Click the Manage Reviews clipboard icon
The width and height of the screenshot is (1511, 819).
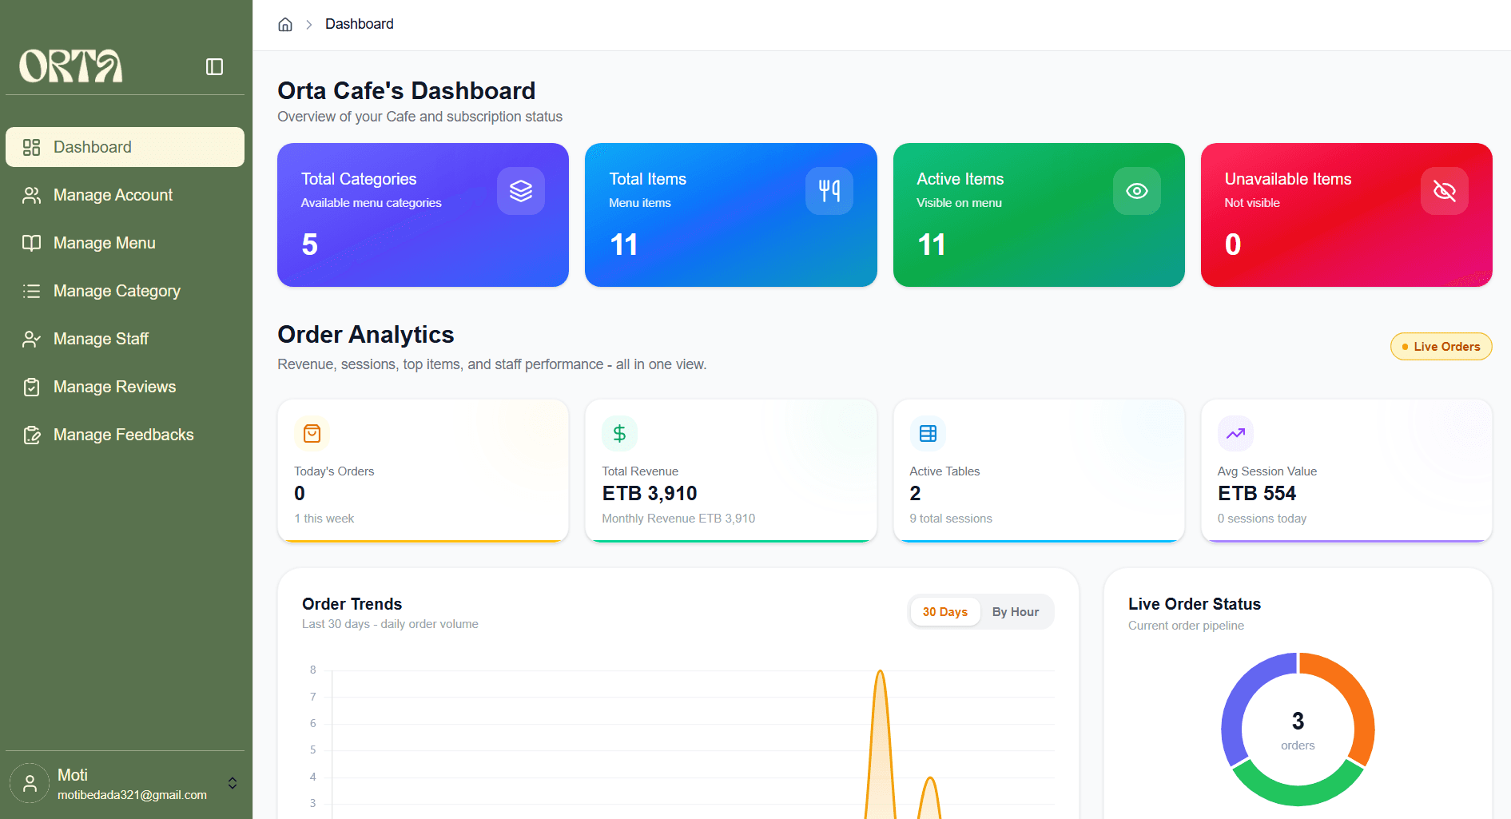pos(31,387)
